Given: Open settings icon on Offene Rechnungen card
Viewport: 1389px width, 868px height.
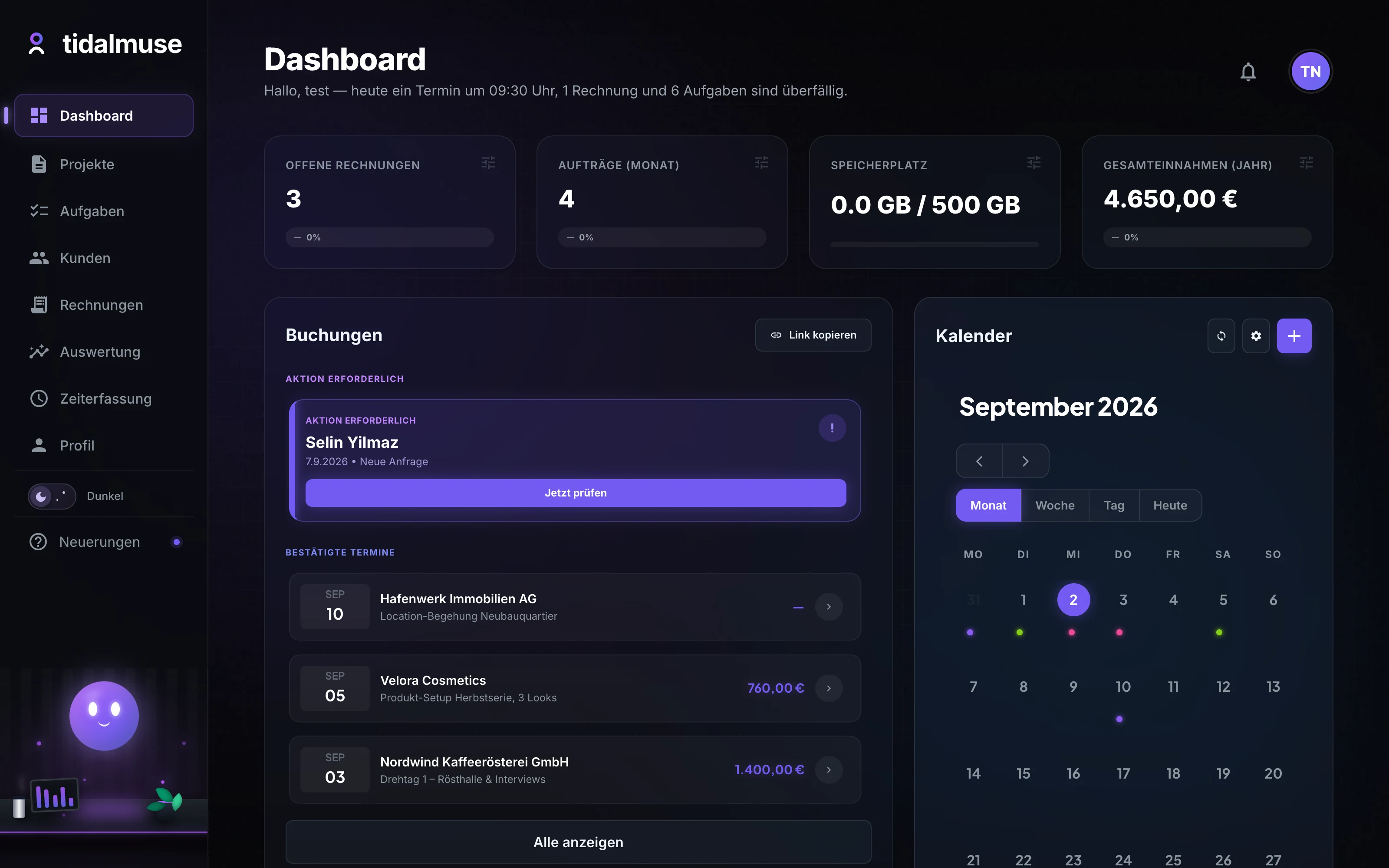Looking at the screenshot, I should [x=488, y=163].
